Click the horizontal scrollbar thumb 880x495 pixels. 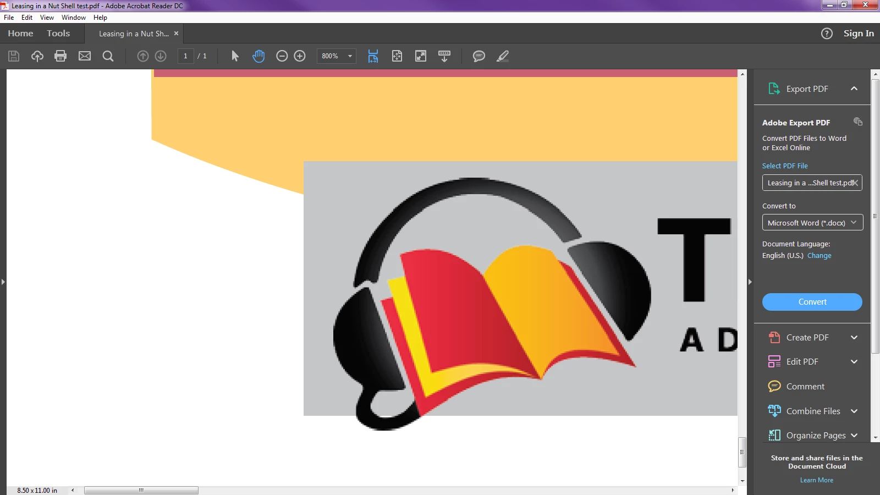(x=141, y=490)
